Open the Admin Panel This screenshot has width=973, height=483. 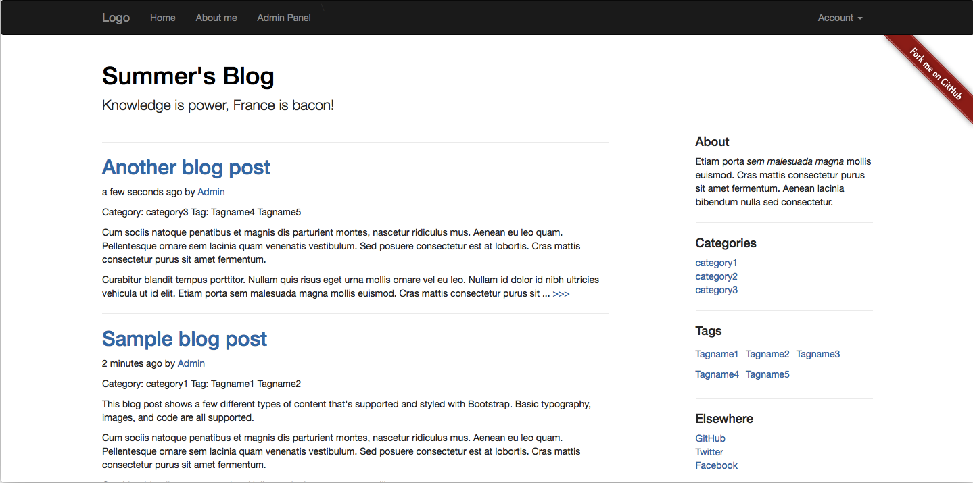pos(283,18)
